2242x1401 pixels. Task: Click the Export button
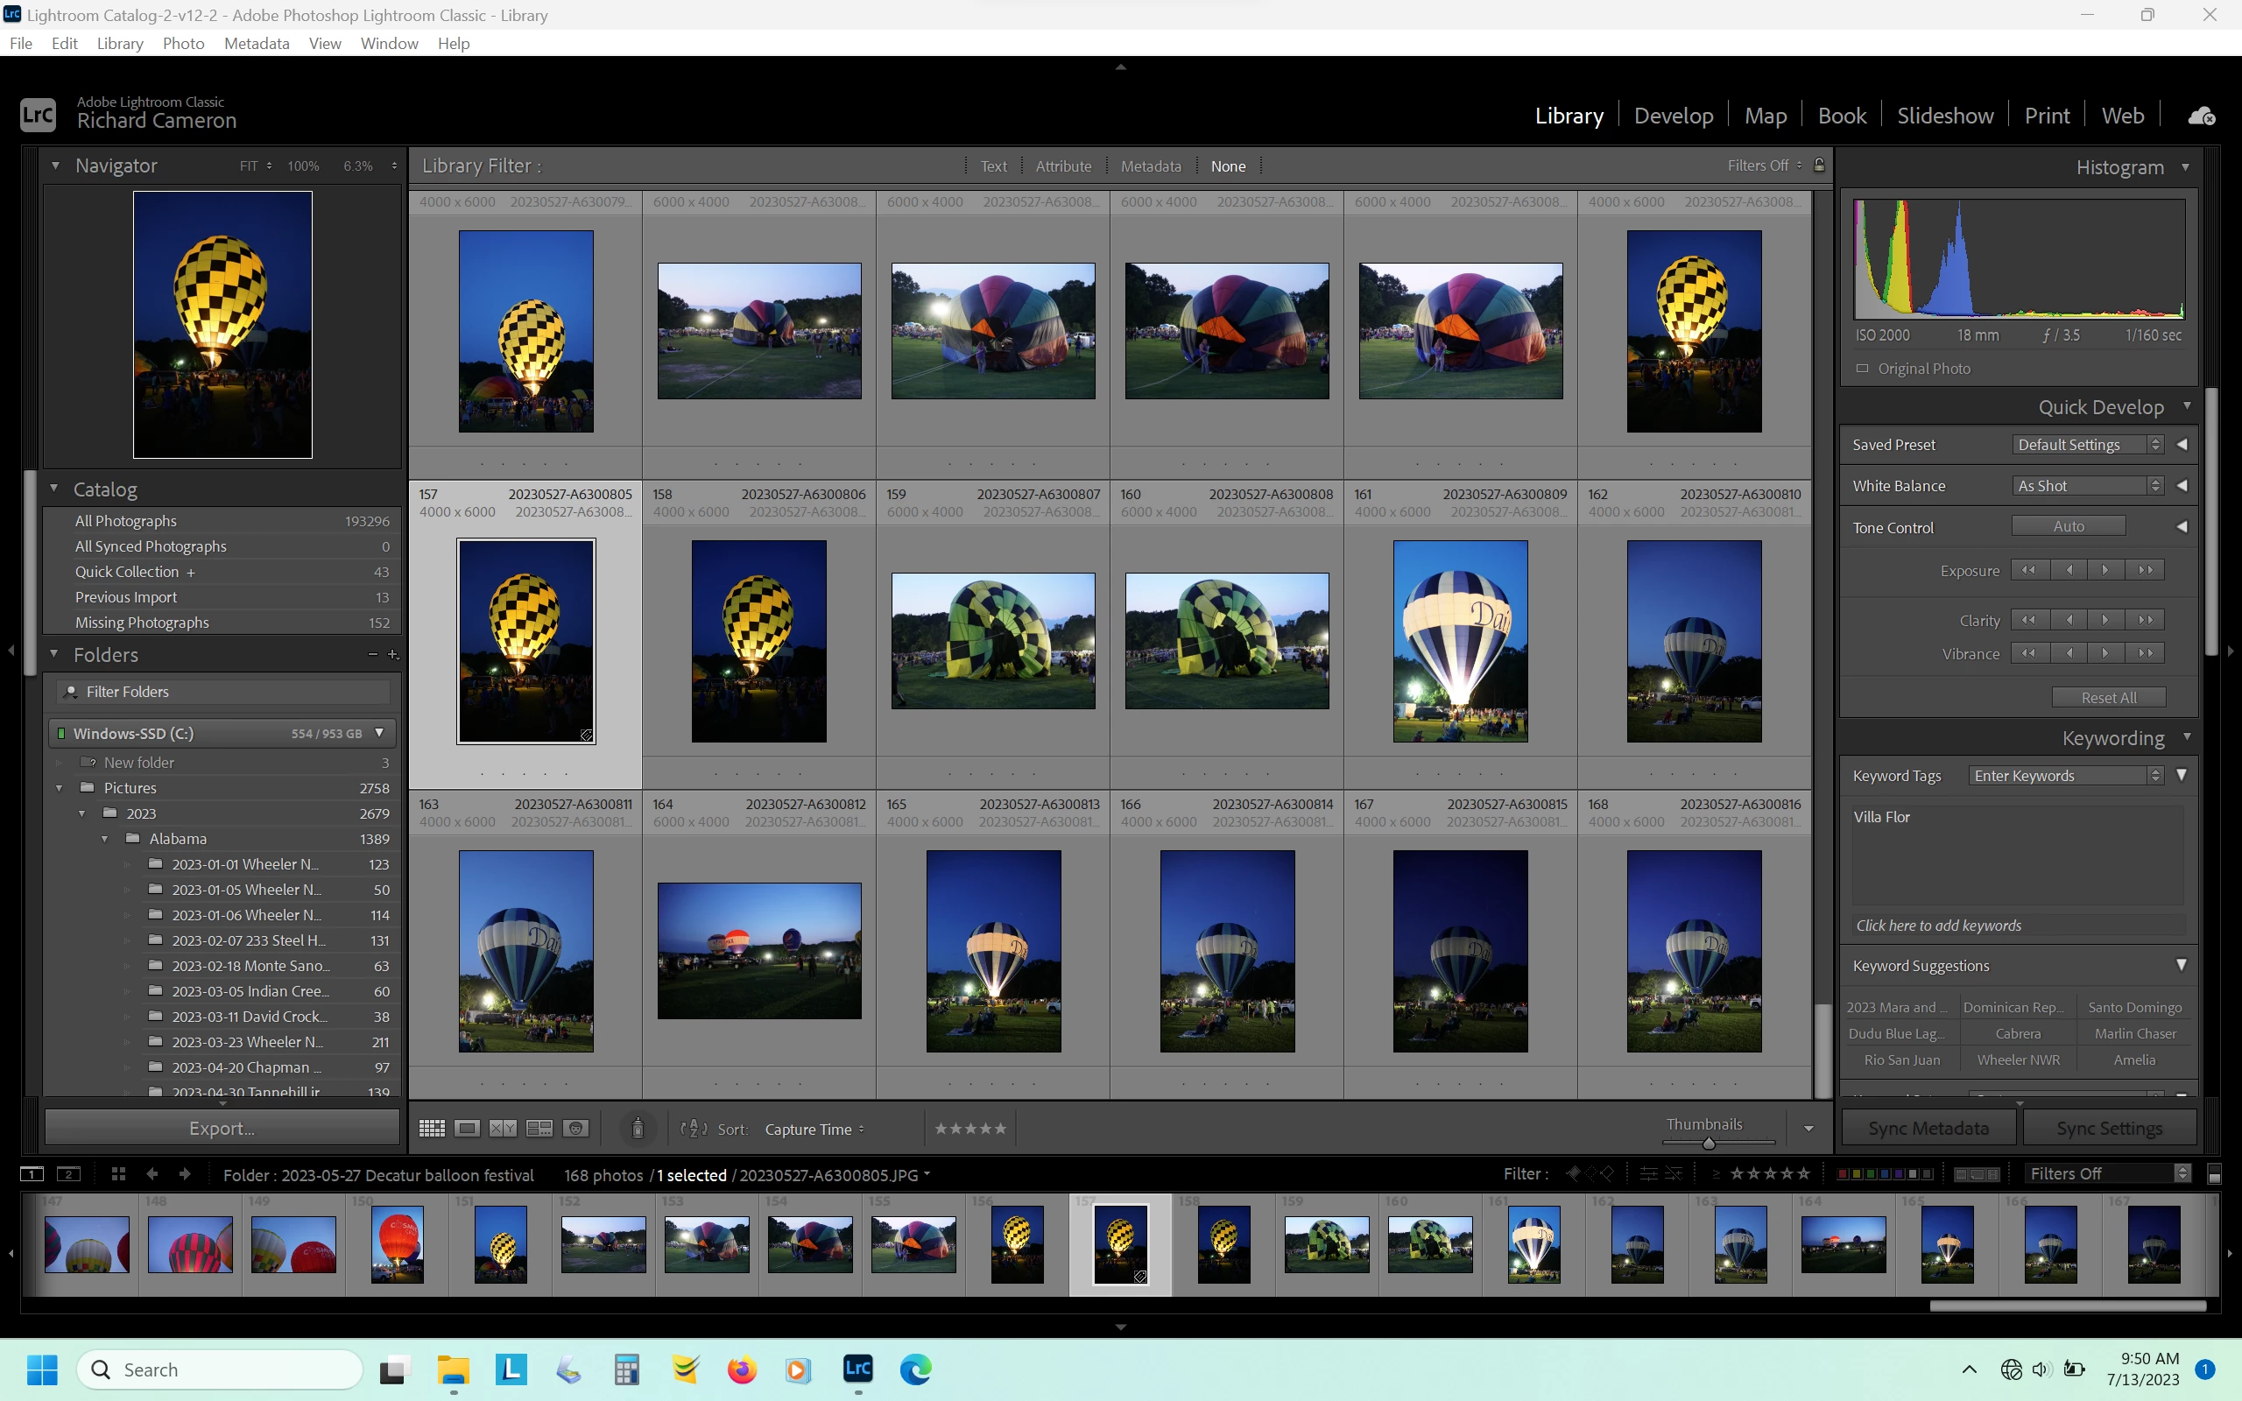click(222, 1128)
